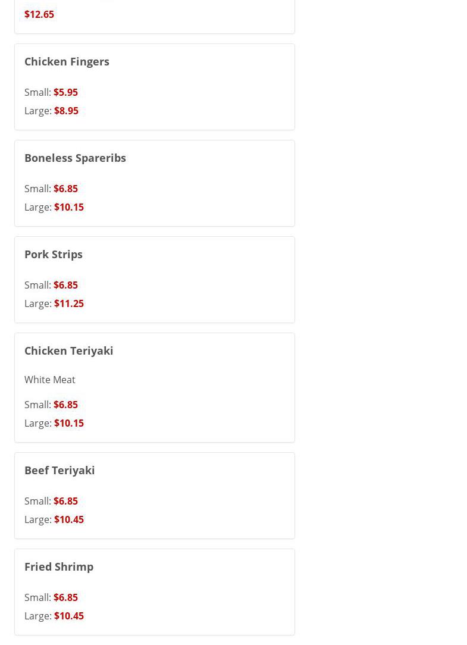Open the Chicken Fingers menu item
The image size is (467, 645).
[67, 61]
